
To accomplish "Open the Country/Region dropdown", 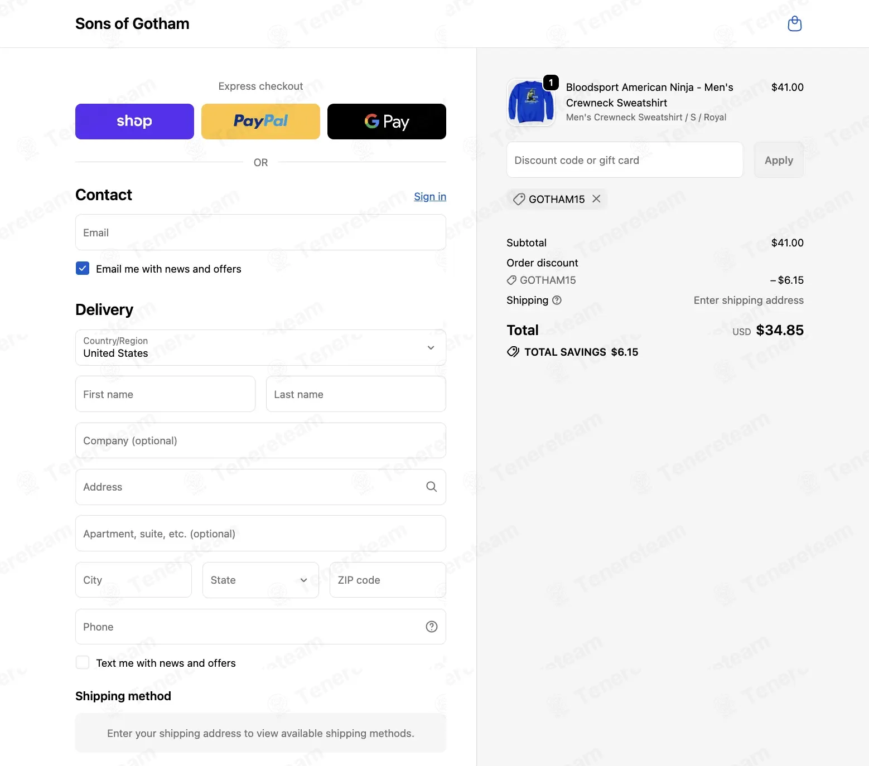I will [260, 348].
